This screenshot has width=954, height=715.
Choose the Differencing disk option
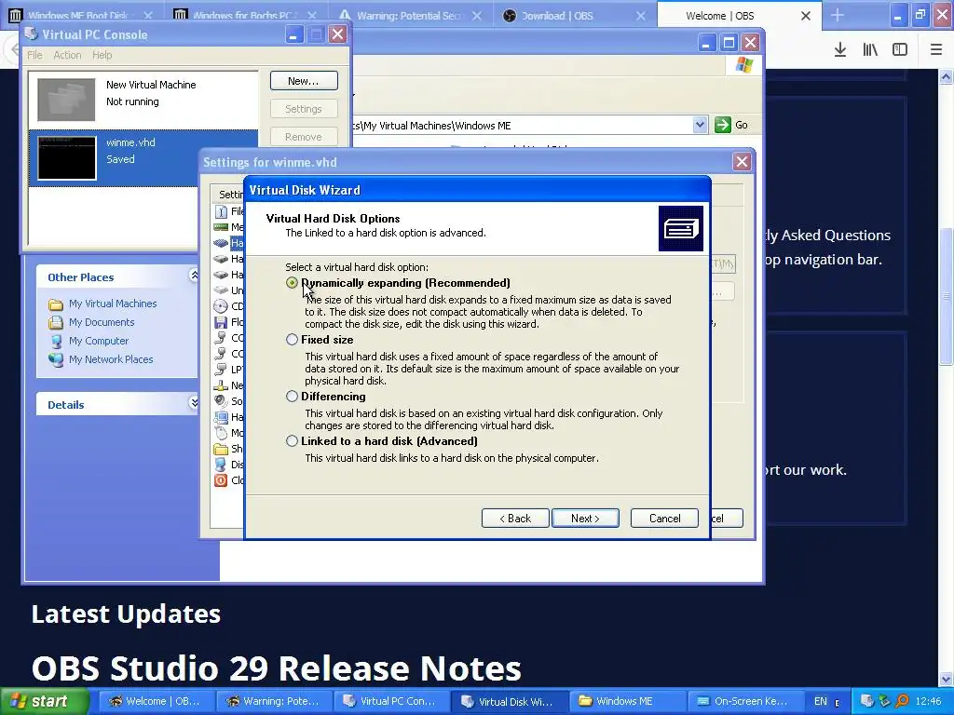(292, 397)
